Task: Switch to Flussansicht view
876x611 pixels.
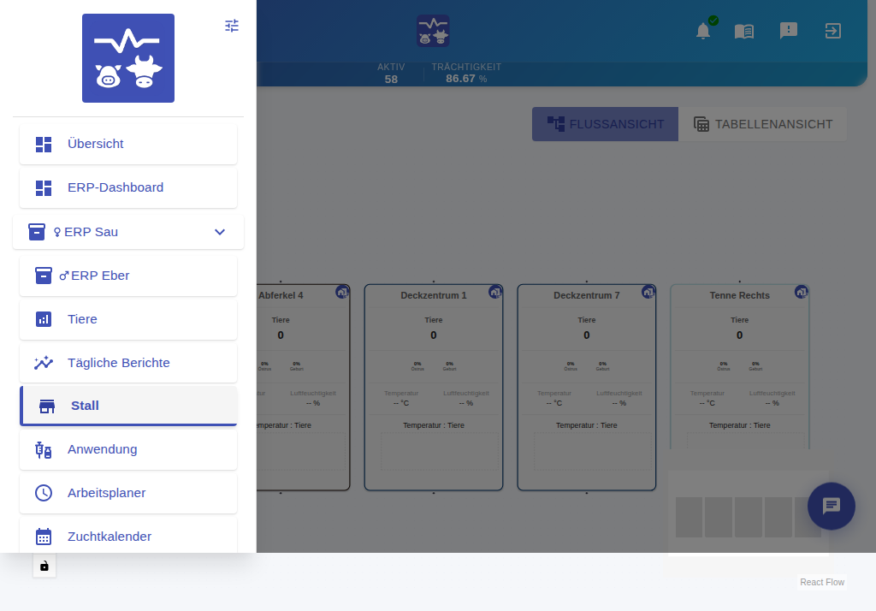Action: [x=605, y=124]
